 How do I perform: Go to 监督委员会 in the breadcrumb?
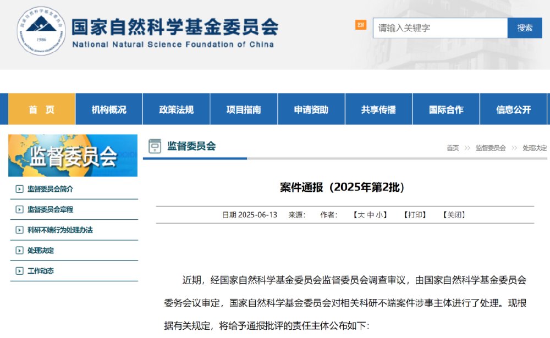pyautogui.click(x=491, y=148)
